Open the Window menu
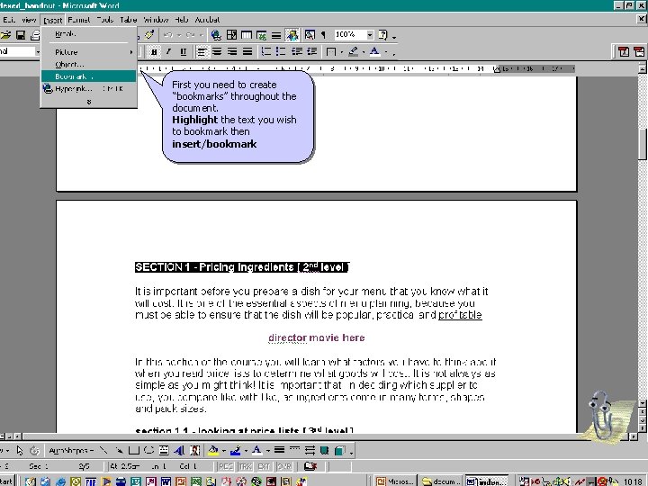 [x=156, y=20]
